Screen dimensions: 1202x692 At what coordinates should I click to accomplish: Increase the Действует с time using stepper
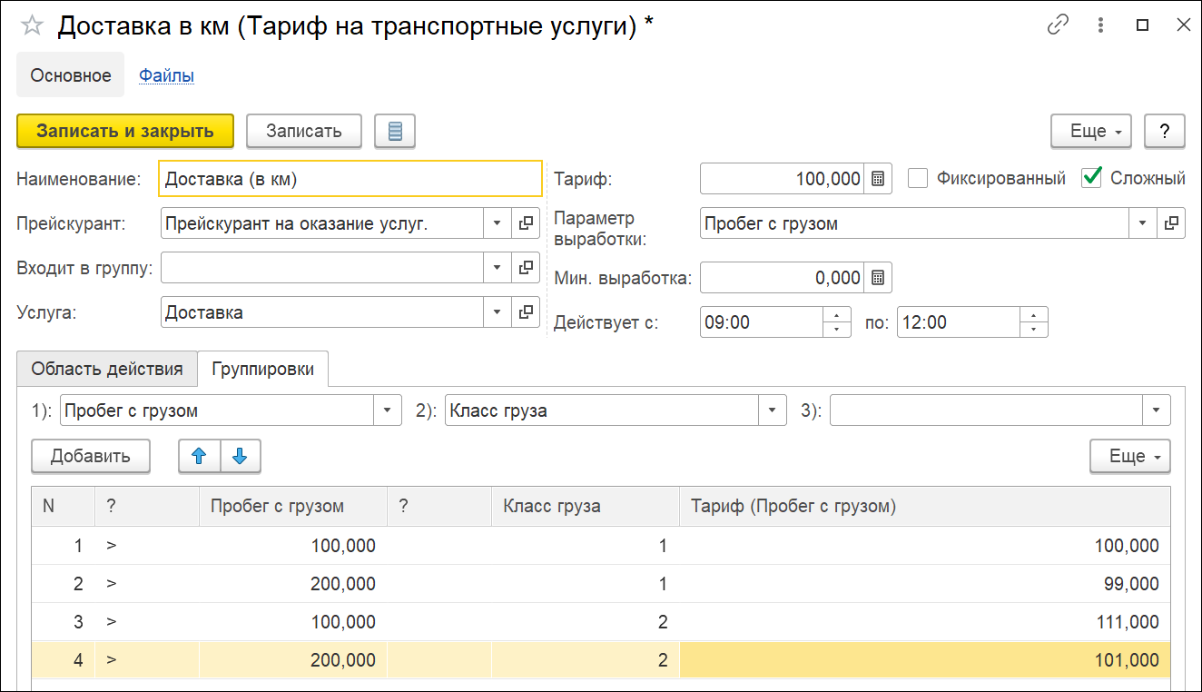(837, 315)
